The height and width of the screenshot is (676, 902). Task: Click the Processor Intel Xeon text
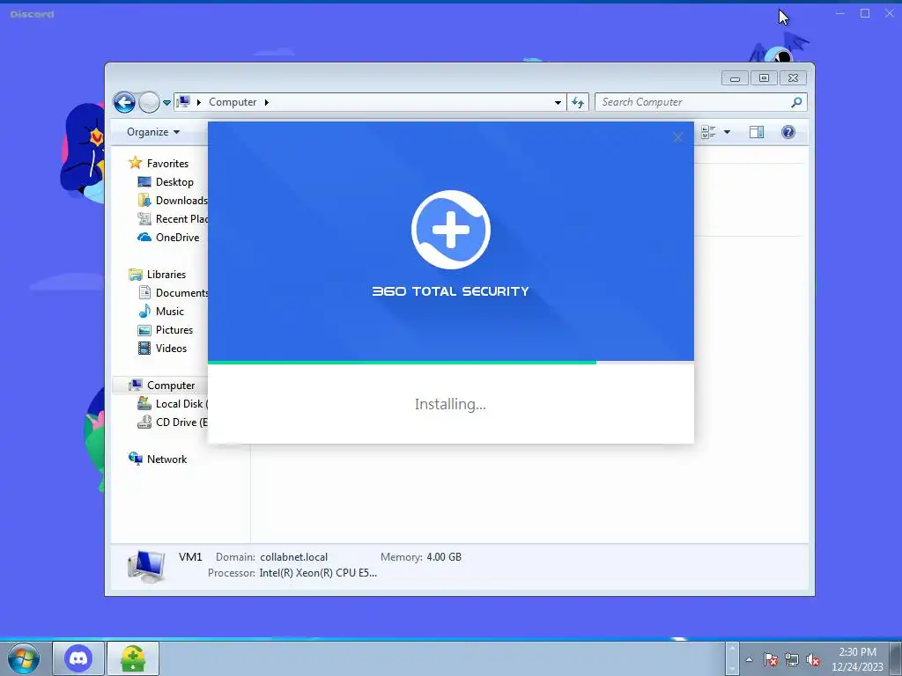[x=318, y=573]
